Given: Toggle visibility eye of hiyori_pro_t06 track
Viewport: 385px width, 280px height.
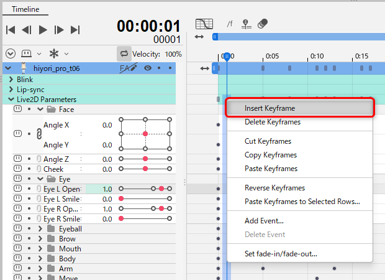Looking at the screenshot, I should [148, 68].
